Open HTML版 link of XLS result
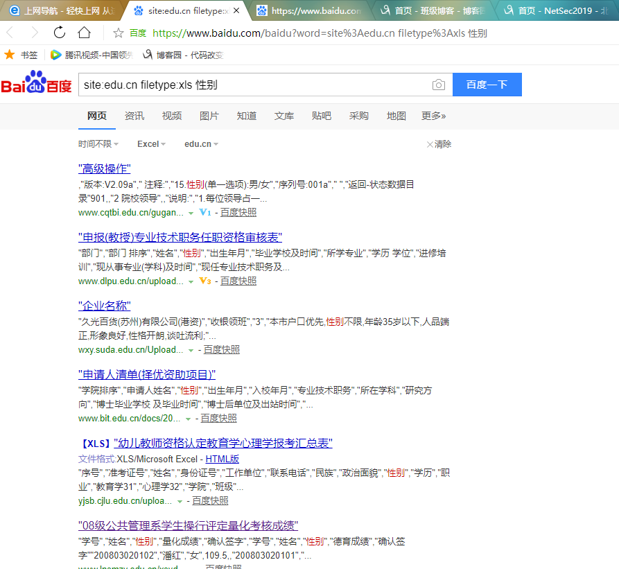 tap(223, 459)
